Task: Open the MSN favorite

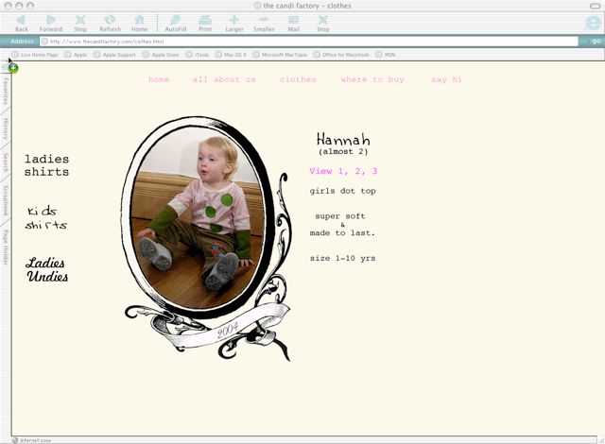Action: (386, 55)
